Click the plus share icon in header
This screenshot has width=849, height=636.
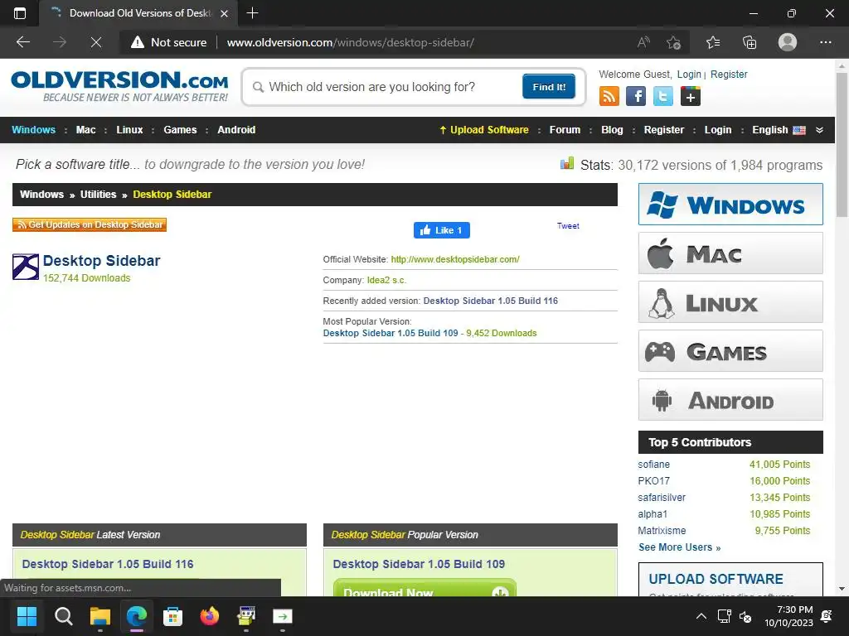click(x=691, y=96)
